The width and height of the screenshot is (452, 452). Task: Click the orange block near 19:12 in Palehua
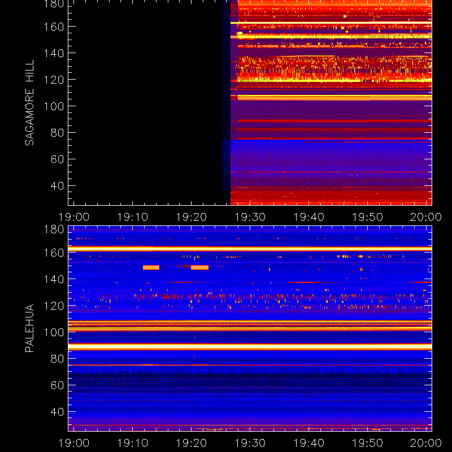151,267
